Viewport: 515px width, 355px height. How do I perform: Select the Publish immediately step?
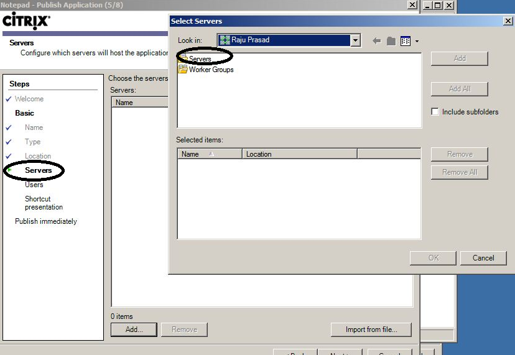coord(45,221)
